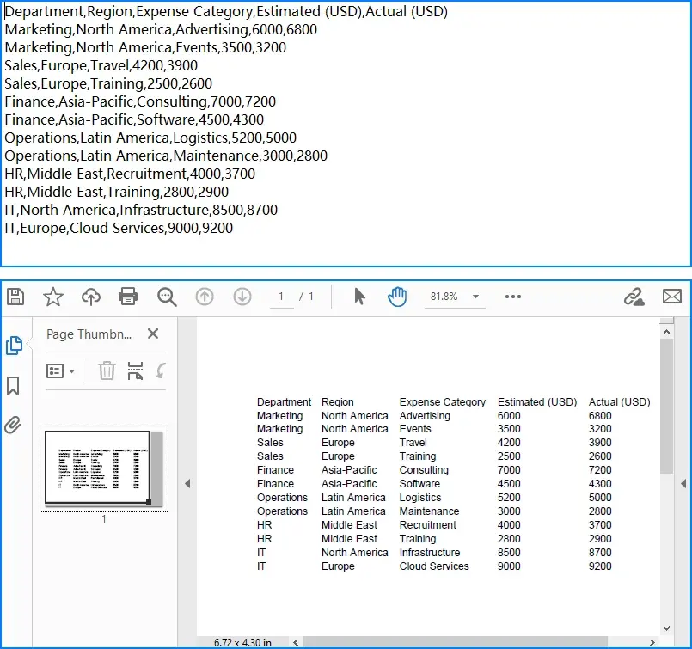
Task: Print the current document
Action: [x=127, y=297]
